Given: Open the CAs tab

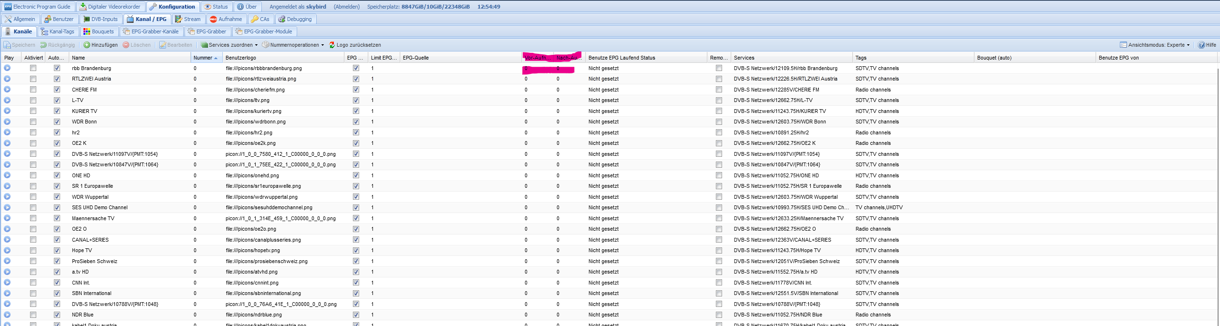Looking at the screenshot, I should (260, 19).
